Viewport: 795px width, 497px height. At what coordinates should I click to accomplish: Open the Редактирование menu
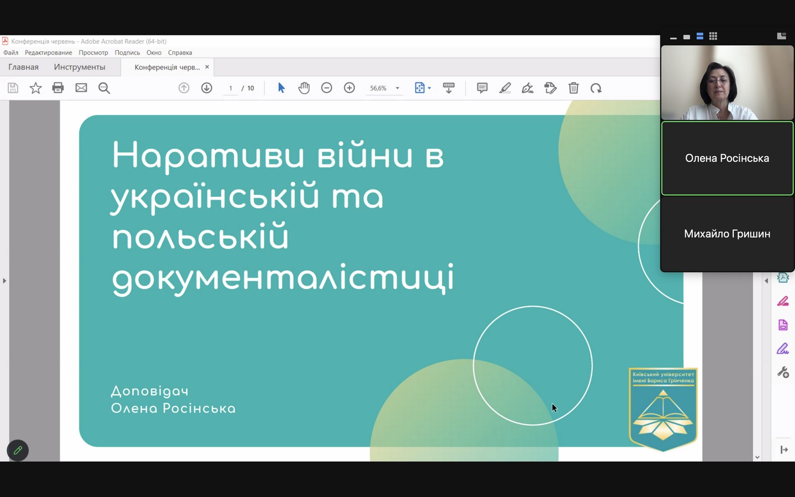(x=48, y=52)
